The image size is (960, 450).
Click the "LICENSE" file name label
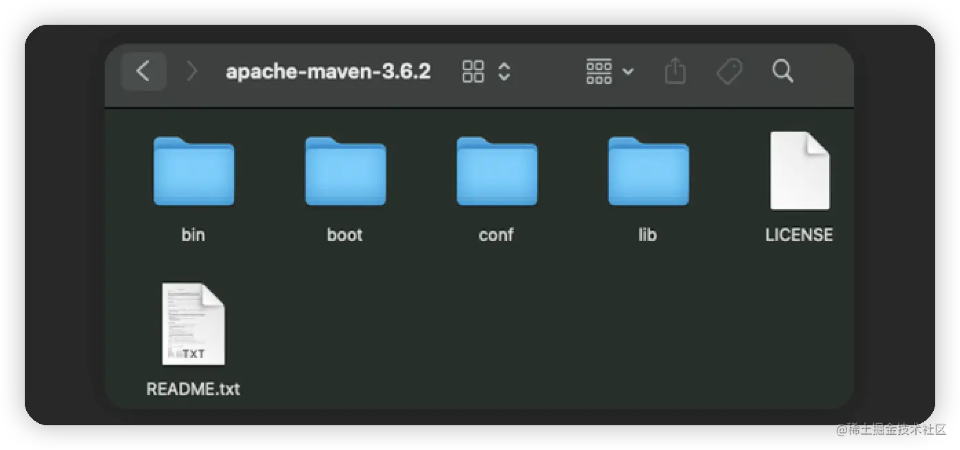tap(799, 235)
